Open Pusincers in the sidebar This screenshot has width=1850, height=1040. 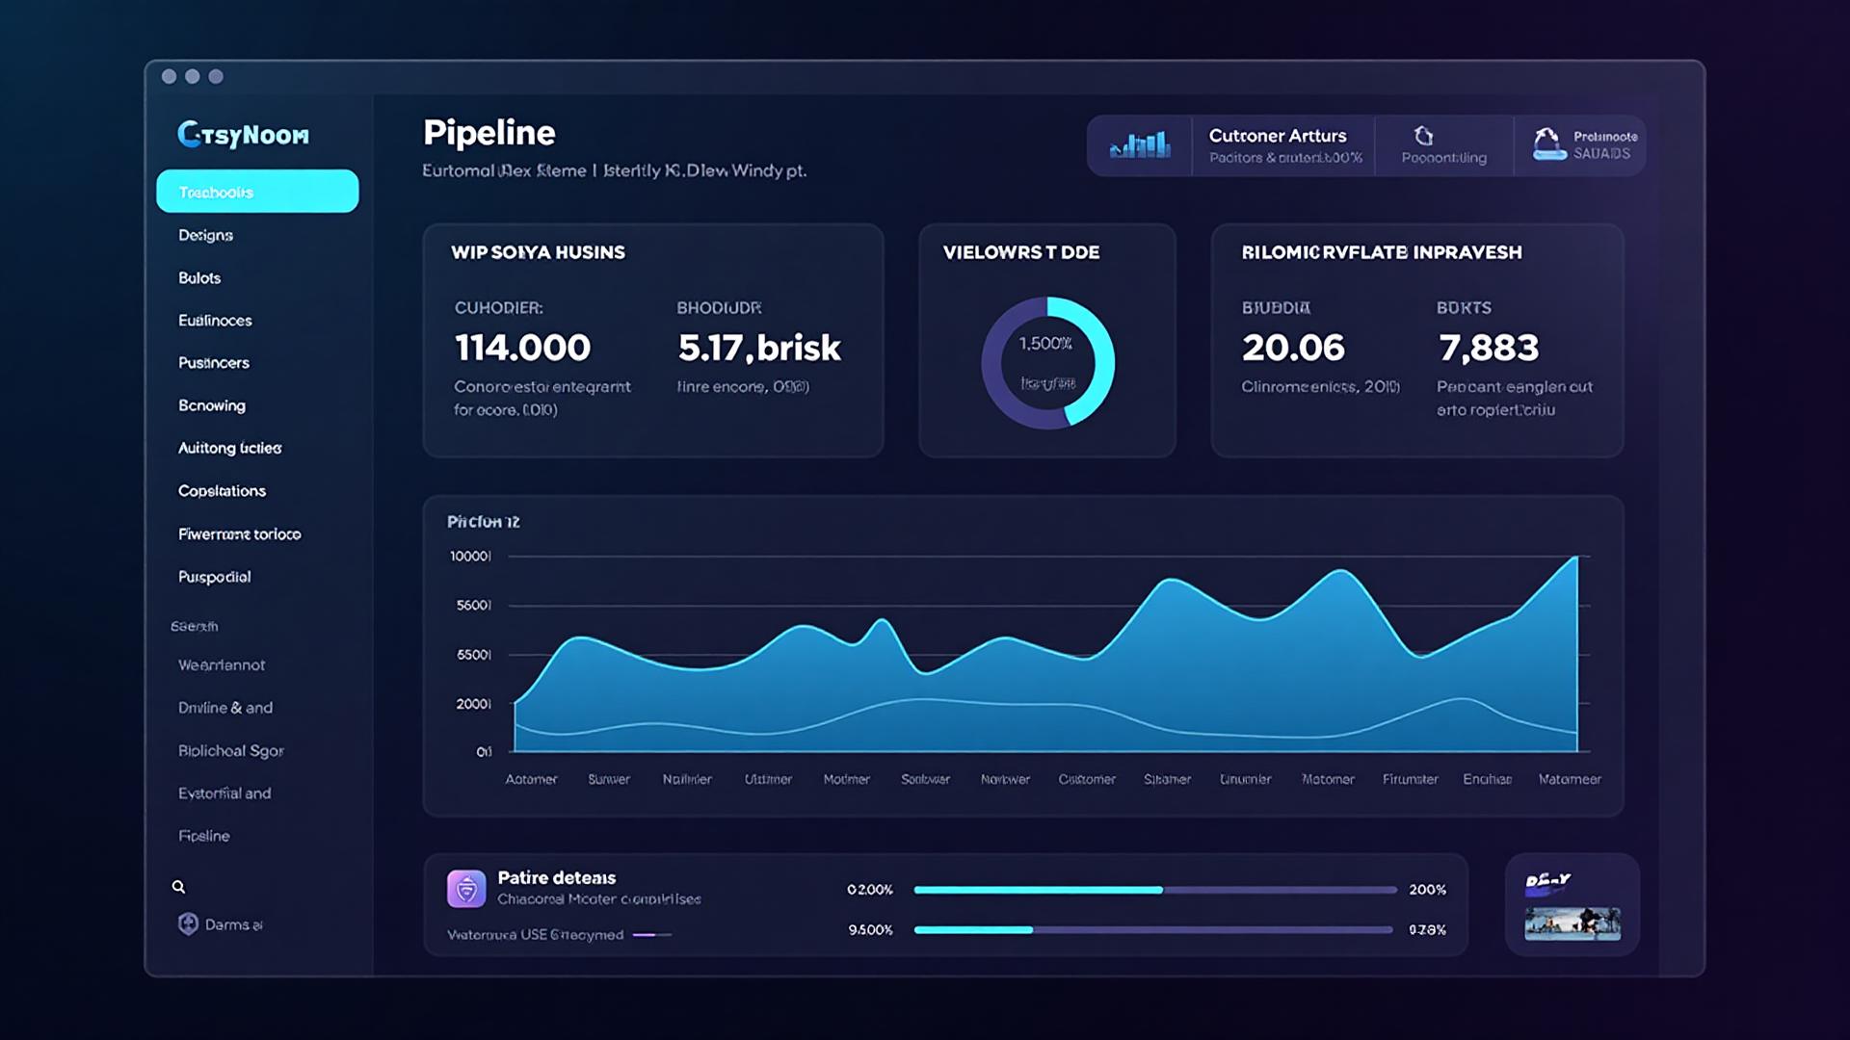pos(213,363)
